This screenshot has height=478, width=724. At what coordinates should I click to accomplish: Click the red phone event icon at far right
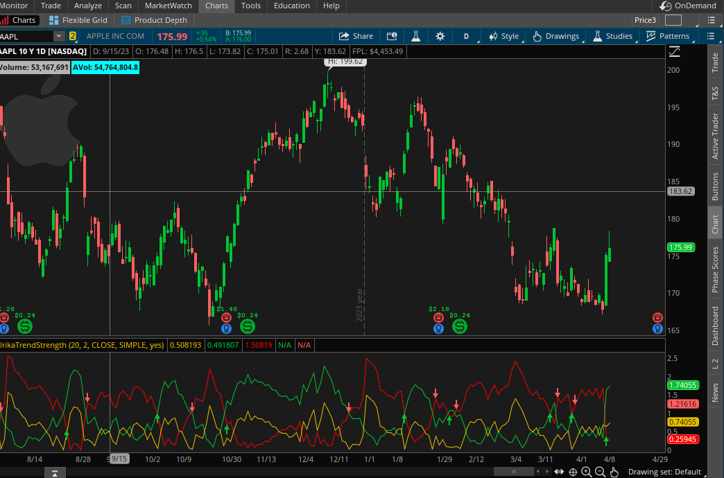tap(657, 317)
